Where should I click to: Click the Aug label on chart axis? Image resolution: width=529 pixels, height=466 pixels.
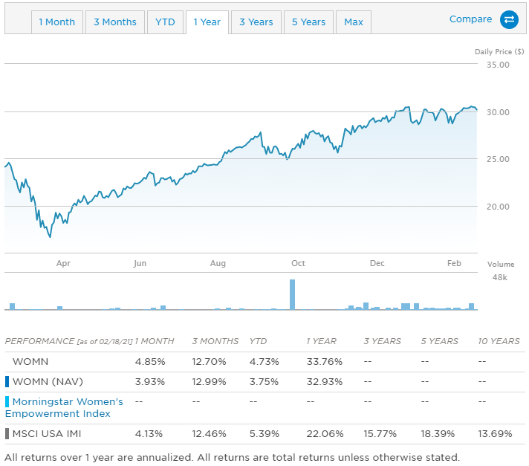pos(218,263)
